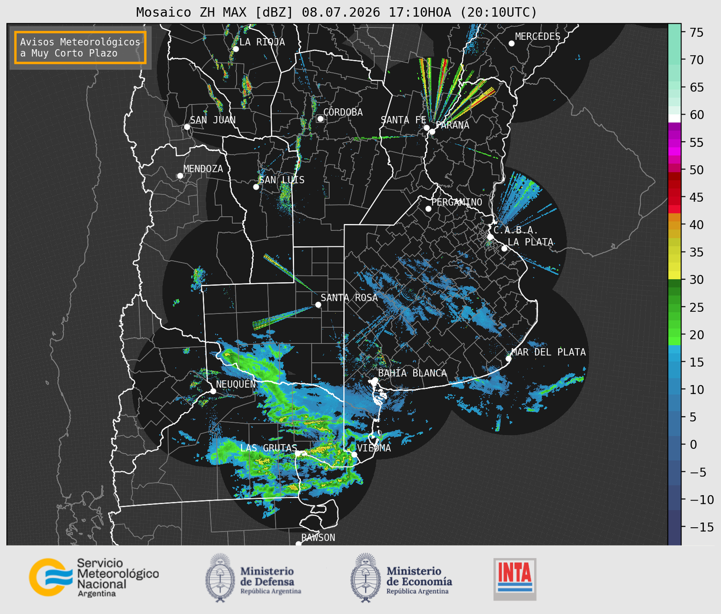Select the Mar del Plata city marker
Screen dimensions: 721x614
pyautogui.click(x=509, y=359)
